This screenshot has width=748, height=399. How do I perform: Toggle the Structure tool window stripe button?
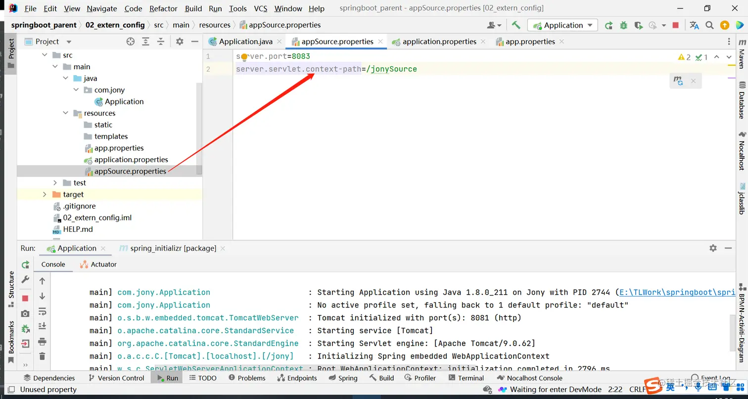coord(11,289)
